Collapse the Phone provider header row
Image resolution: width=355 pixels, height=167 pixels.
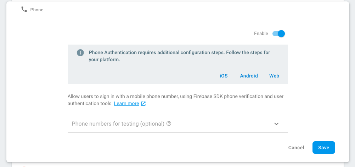click(x=177, y=10)
